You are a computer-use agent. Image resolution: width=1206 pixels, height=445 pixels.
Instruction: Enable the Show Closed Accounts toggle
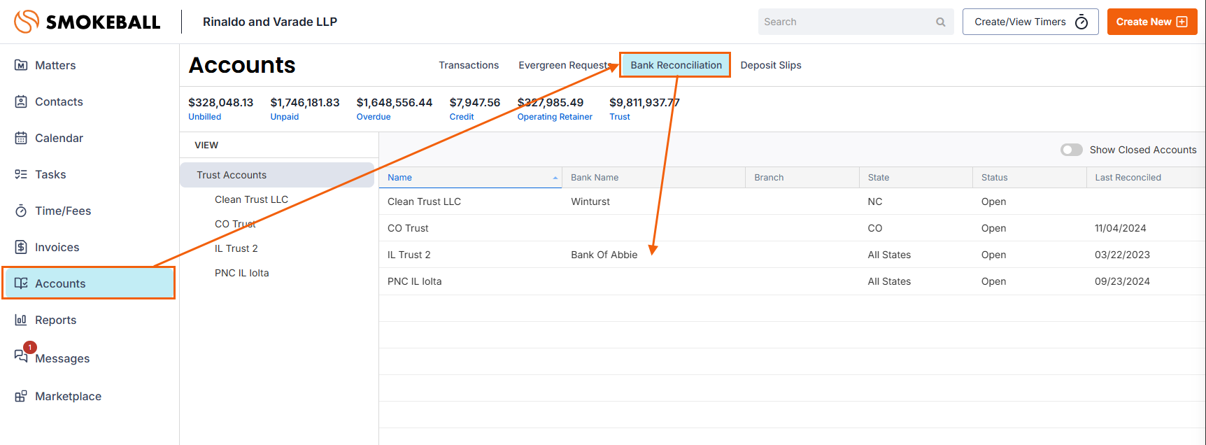point(1071,150)
